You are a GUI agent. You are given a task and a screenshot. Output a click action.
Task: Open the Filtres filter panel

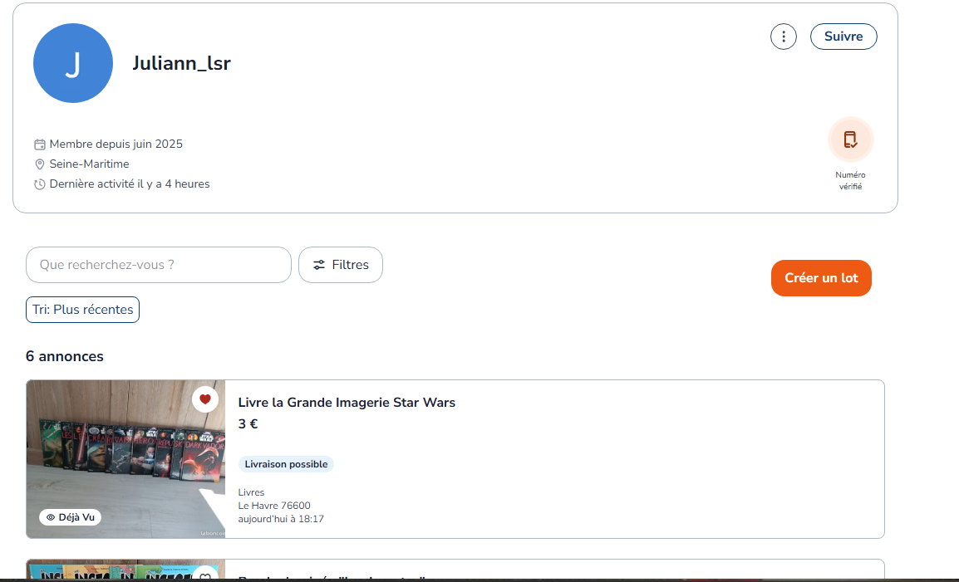pyautogui.click(x=341, y=265)
